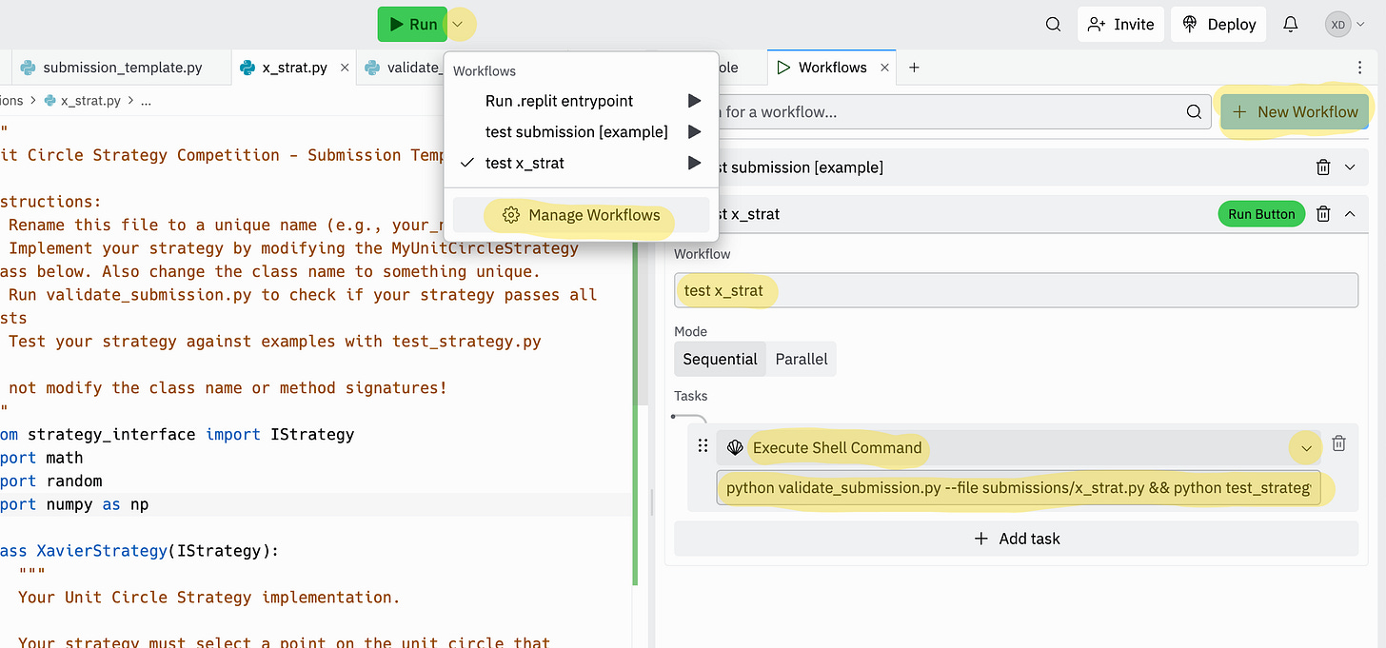Expand the test submission [example] workflow
Screen dimensions: 1386x648
pyautogui.click(x=1350, y=167)
